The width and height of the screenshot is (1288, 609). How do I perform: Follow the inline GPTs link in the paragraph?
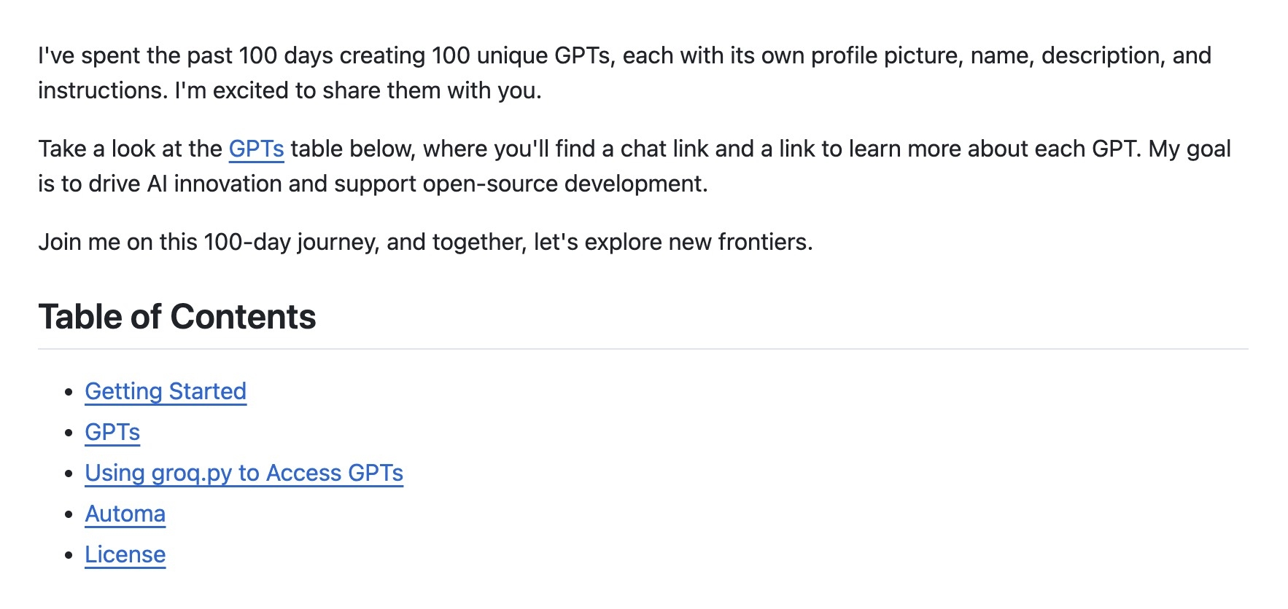pyautogui.click(x=256, y=149)
